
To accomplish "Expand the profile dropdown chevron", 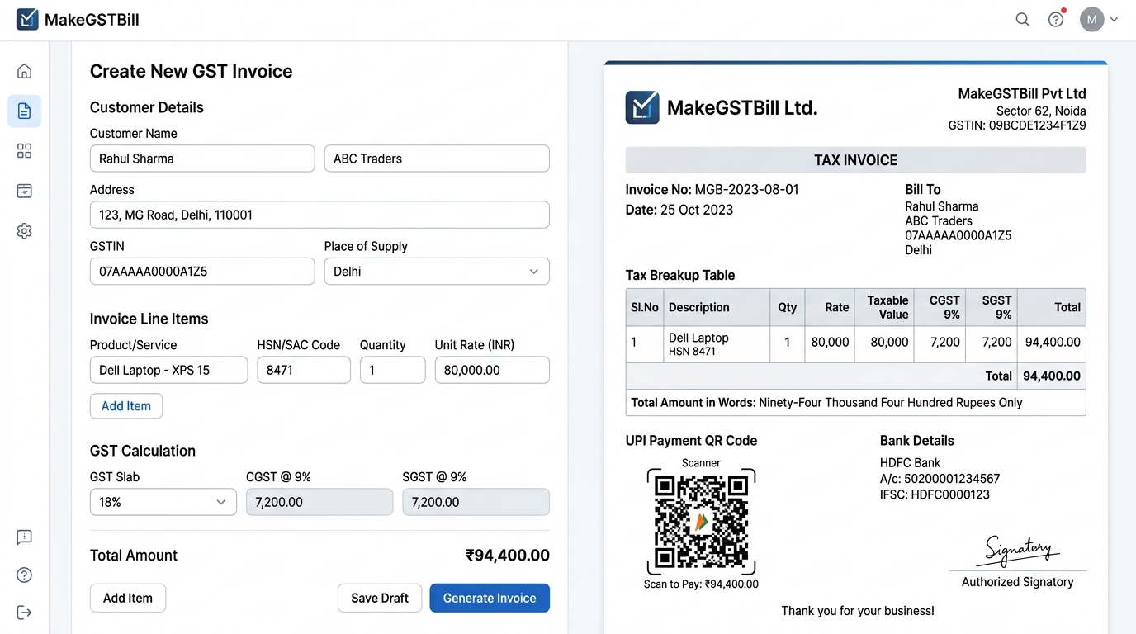I will (1114, 20).
